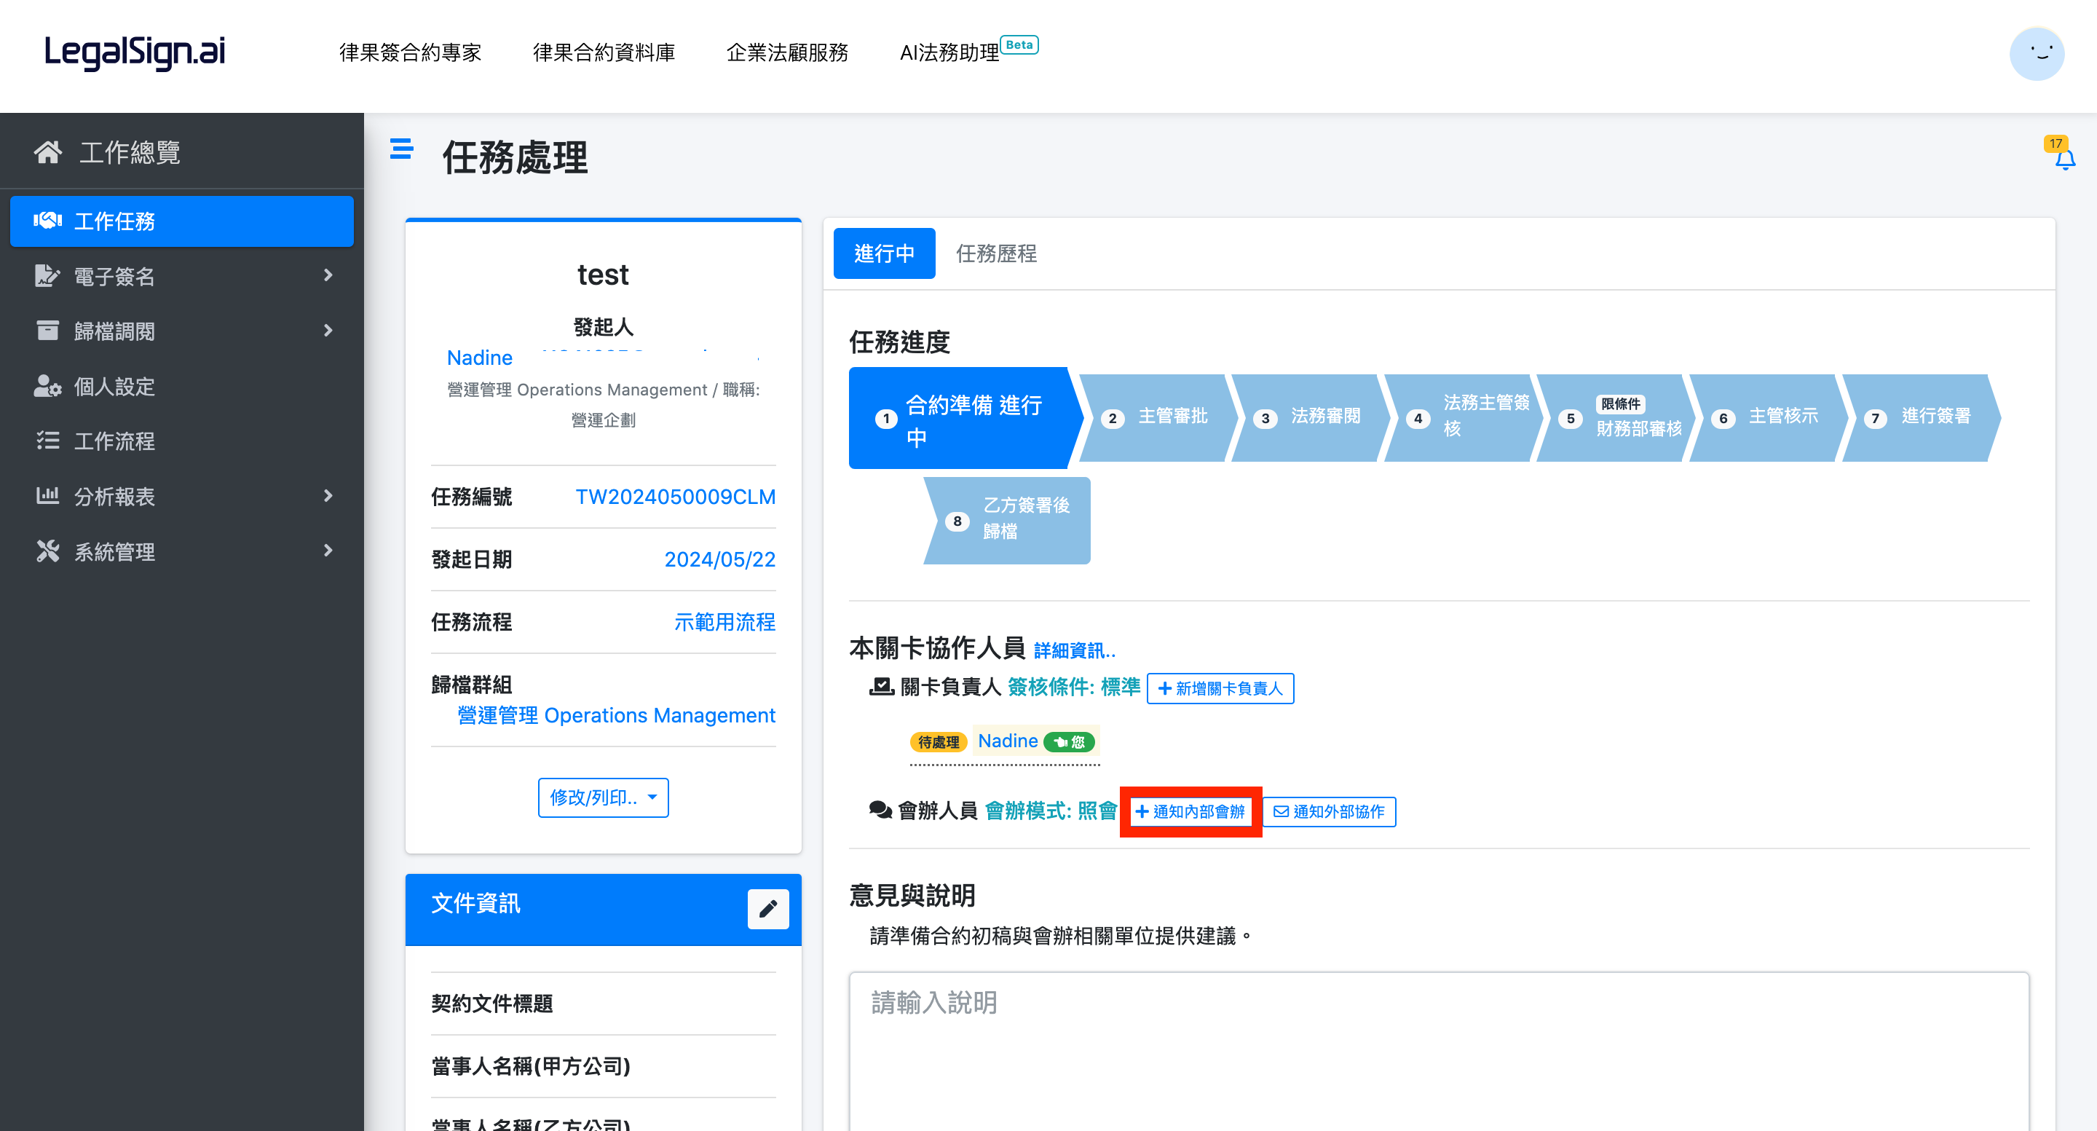Image resolution: width=2097 pixels, height=1131 pixels.
Task: Expand the 分析報表 submenu chevron
Action: pos(328,496)
